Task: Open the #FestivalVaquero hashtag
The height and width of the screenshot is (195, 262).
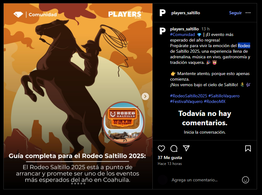Action: (186, 101)
